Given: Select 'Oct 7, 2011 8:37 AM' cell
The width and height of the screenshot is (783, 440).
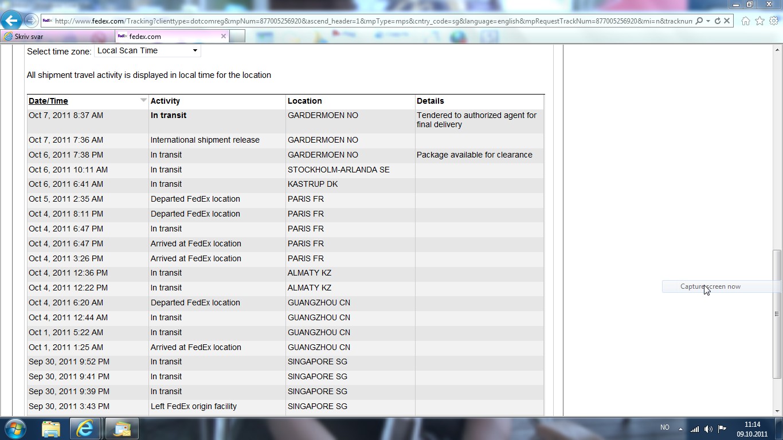Looking at the screenshot, I should tap(66, 115).
